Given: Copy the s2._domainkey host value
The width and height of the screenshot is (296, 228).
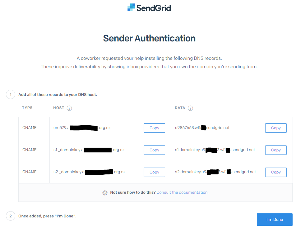Looking at the screenshot, I should click(154, 172).
